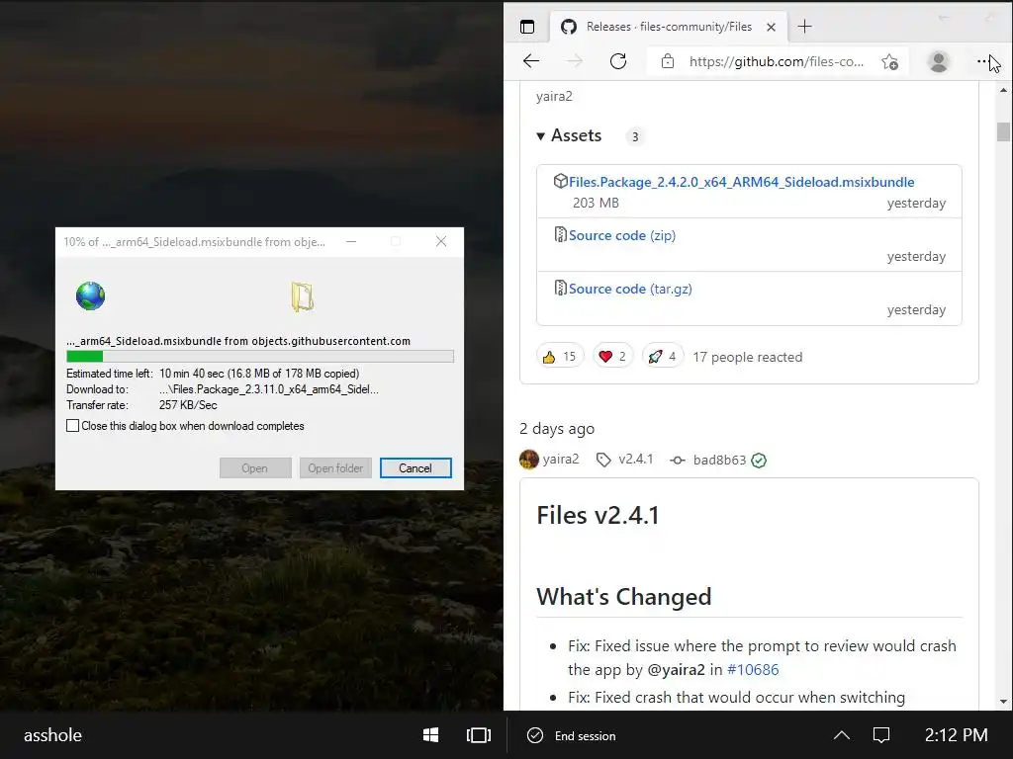
Task: Click the GitHub URL address field
Action: (776, 62)
